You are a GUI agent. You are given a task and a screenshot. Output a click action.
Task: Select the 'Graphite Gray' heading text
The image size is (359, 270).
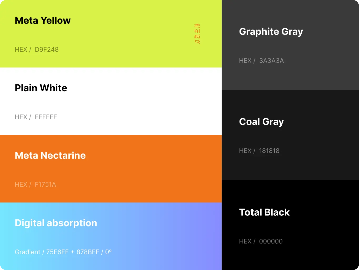(x=271, y=32)
